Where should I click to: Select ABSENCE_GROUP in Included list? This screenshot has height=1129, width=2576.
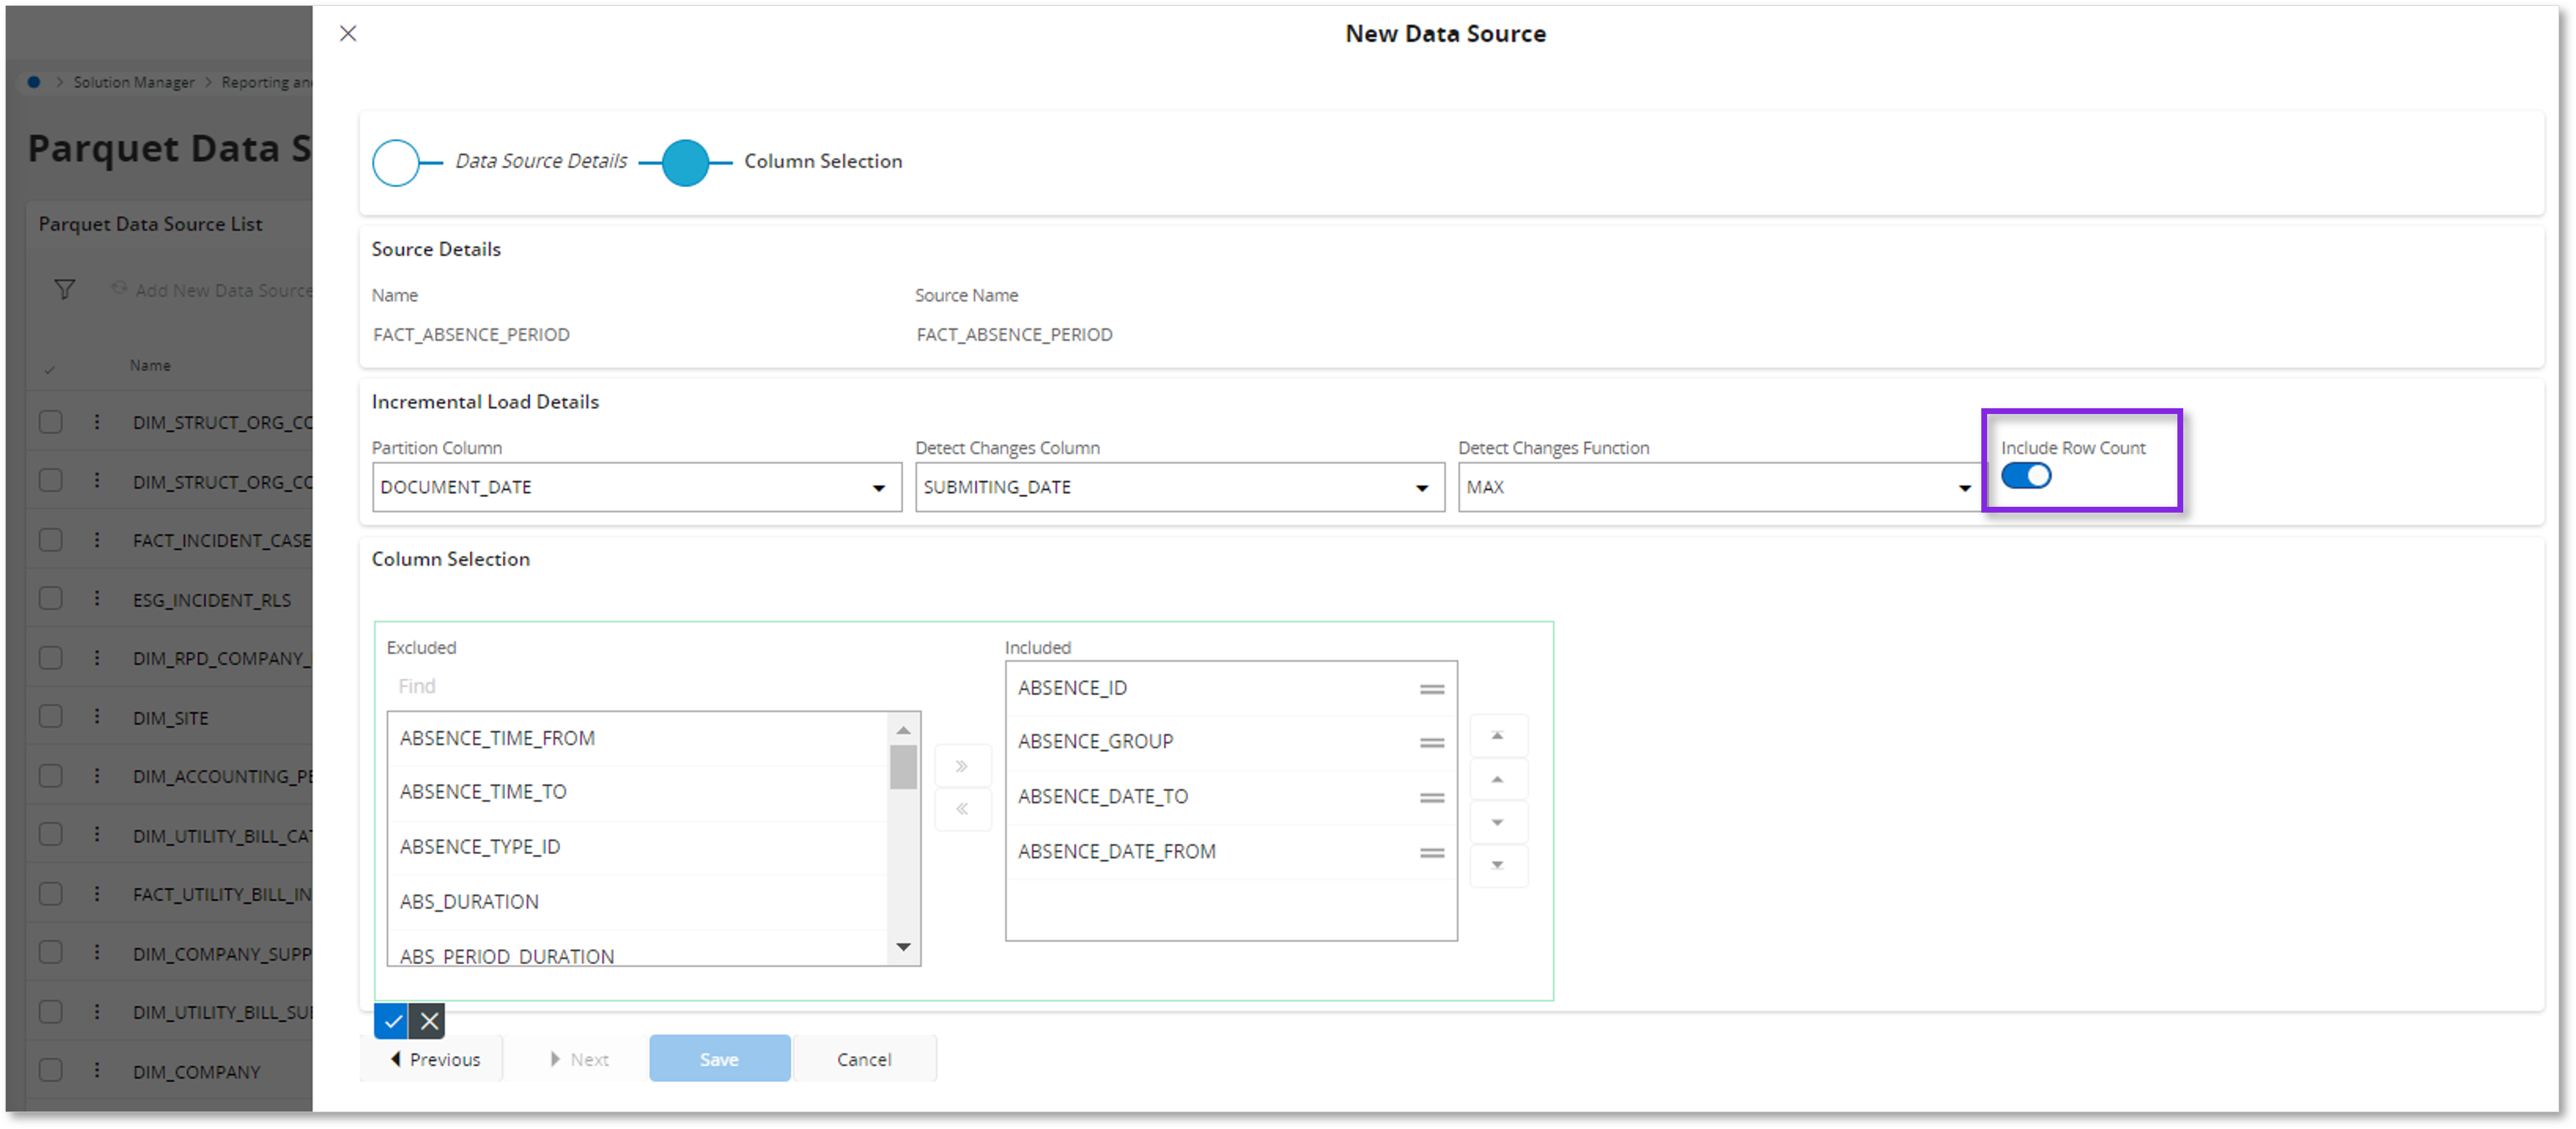click(x=1231, y=742)
